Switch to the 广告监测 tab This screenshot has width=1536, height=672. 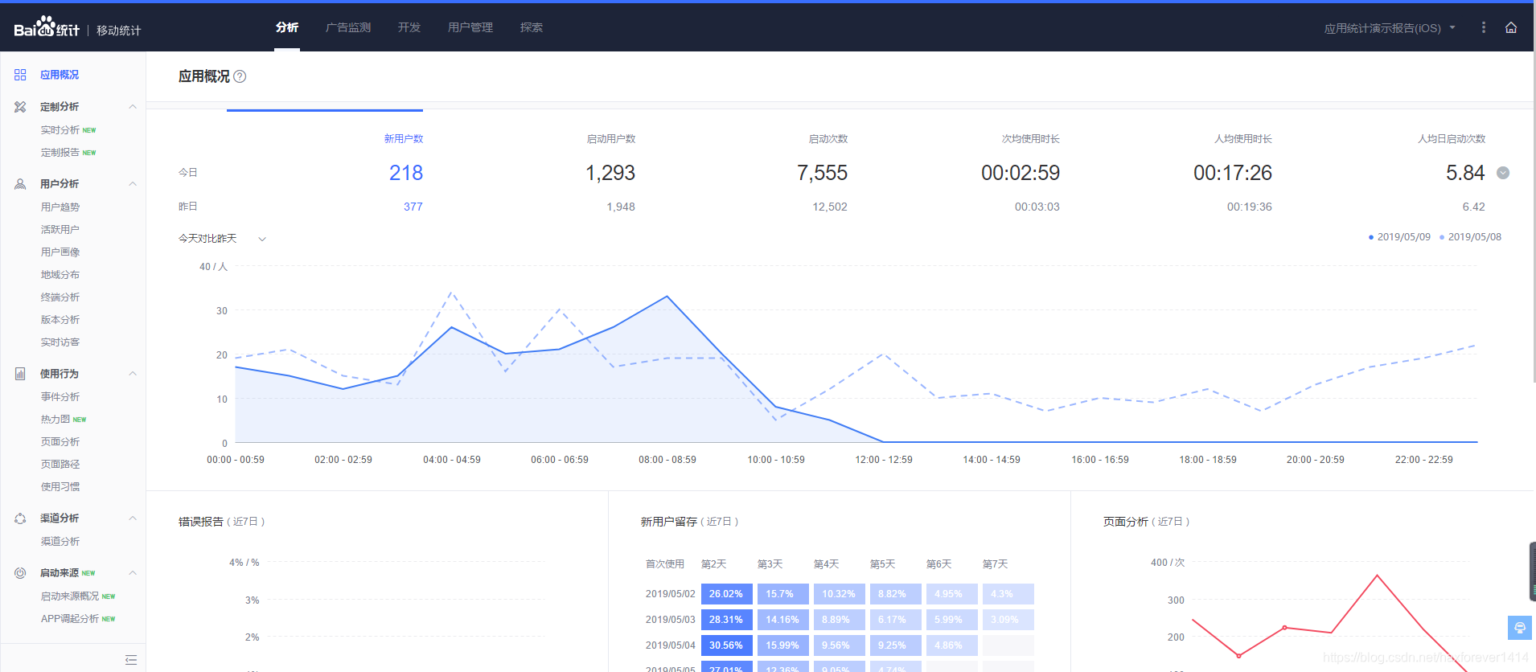pos(348,27)
